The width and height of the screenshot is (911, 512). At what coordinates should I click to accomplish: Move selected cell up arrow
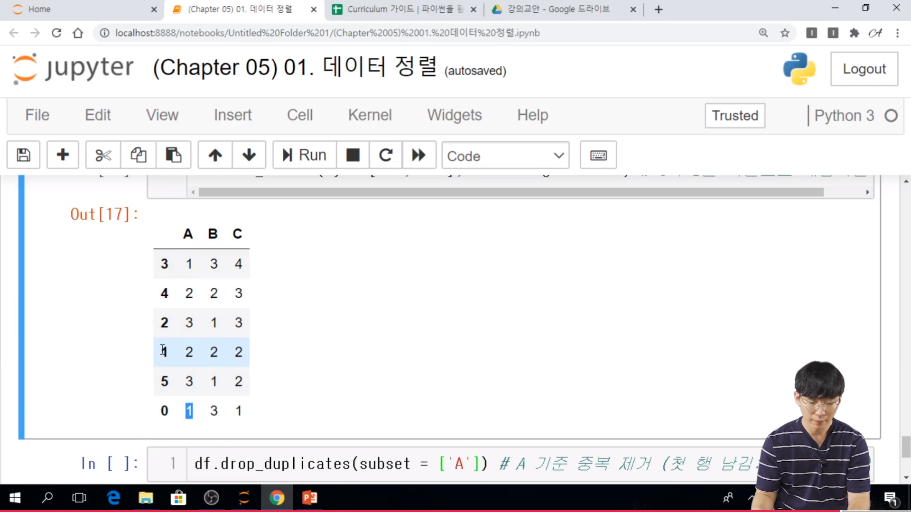[x=215, y=155]
